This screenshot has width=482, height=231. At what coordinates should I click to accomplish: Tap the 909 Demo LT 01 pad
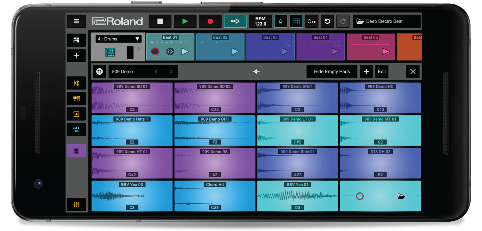(297, 130)
